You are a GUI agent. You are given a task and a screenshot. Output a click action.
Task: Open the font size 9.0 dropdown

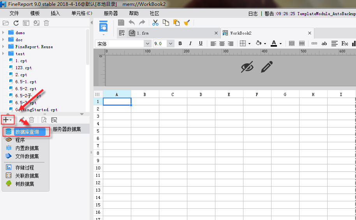[x=171, y=44]
